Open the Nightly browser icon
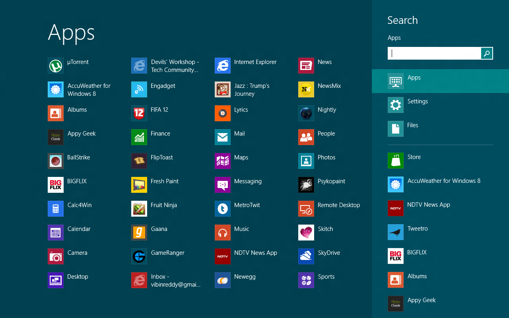This screenshot has height=318, width=509. 306,113
